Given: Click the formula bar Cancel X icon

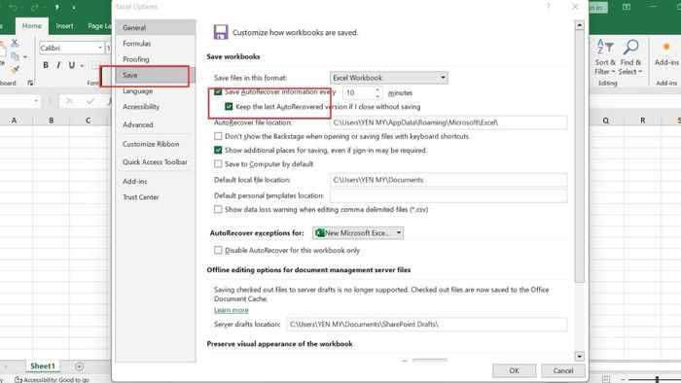Looking at the screenshot, I should click(69, 101).
